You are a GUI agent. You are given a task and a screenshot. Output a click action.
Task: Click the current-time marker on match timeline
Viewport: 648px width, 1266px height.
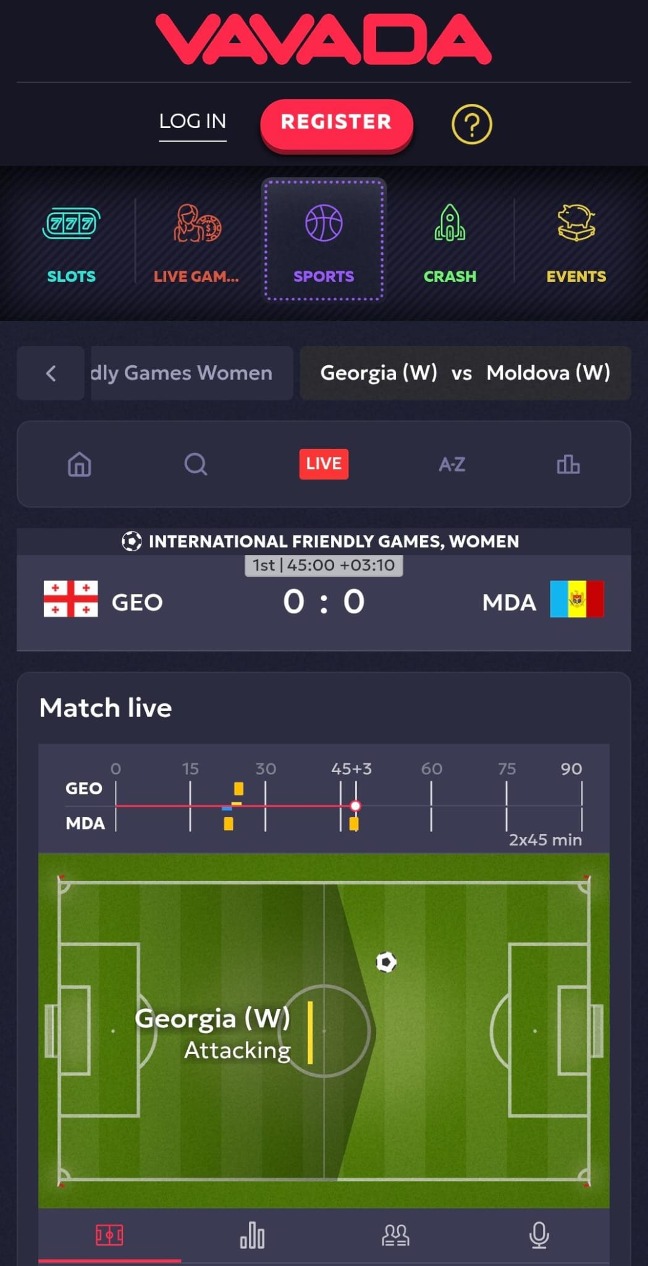[355, 805]
